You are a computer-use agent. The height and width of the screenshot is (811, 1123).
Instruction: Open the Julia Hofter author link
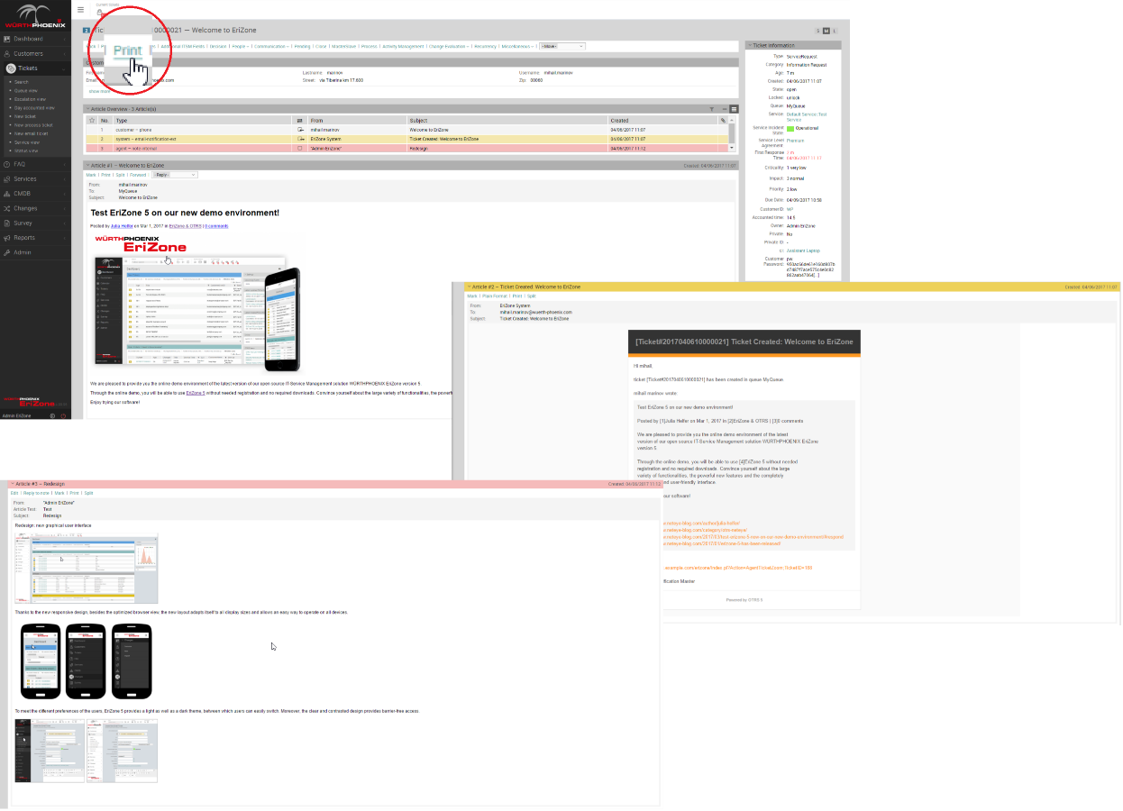coord(122,226)
